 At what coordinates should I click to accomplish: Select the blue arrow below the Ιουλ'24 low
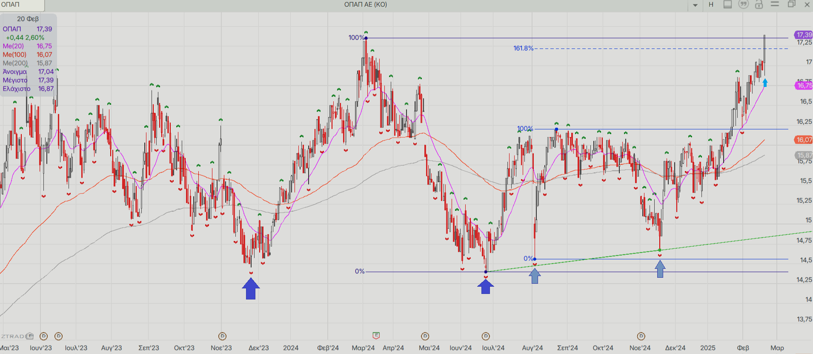[x=486, y=286]
